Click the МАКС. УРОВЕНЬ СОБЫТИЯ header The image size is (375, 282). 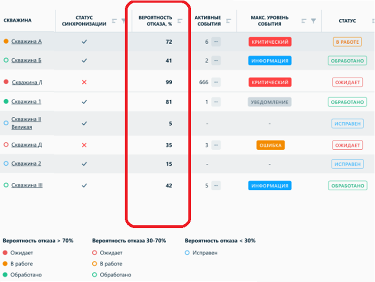coord(270,21)
